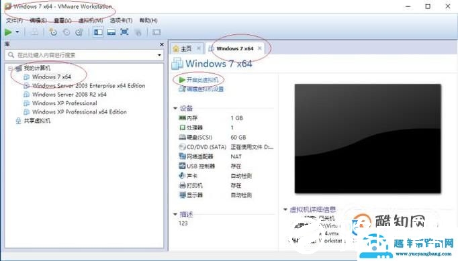Click the send Ctrl+Alt+Del toolbar icon
The height and width of the screenshot is (261, 458).
click(34, 32)
